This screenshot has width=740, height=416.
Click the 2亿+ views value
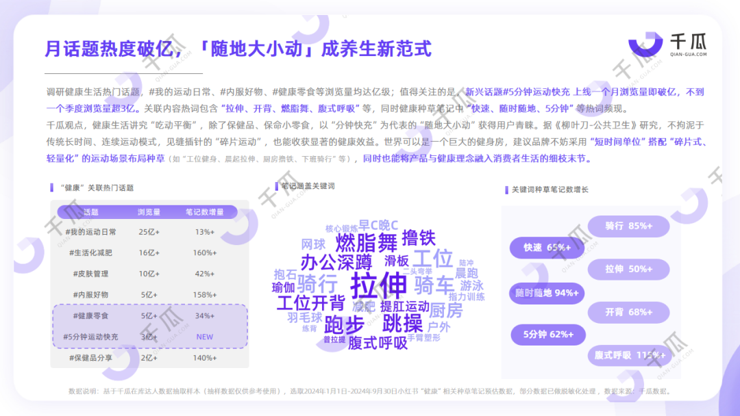(x=149, y=358)
